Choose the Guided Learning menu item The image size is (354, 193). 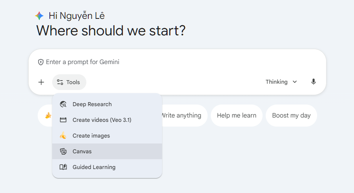point(94,167)
